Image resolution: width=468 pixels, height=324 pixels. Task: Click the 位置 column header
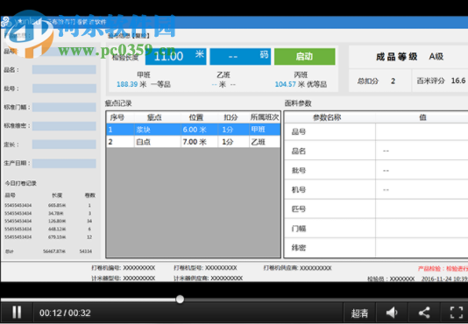[196, 117]
